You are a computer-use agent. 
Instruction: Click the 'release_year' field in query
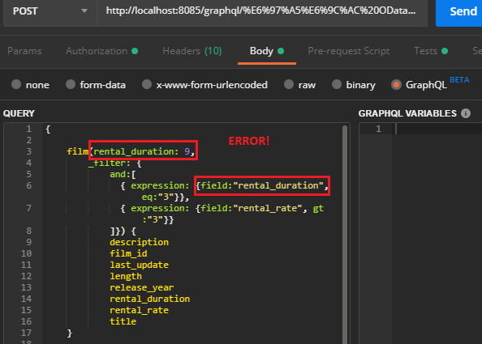click(142, 287)
